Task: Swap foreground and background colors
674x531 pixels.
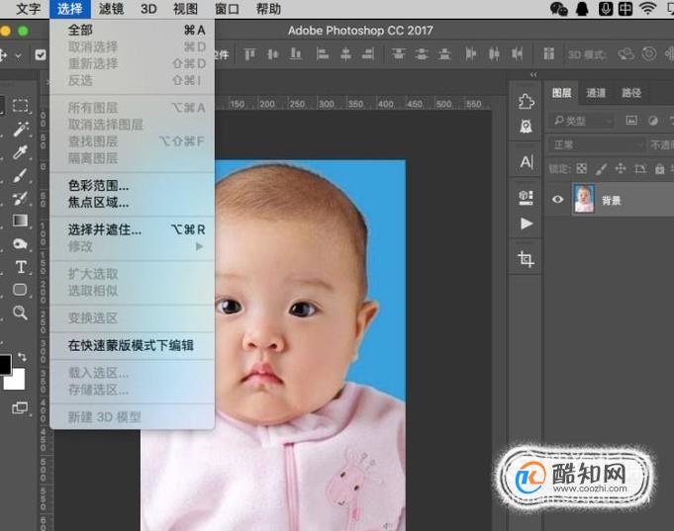Action: click(x=23, y=357)
